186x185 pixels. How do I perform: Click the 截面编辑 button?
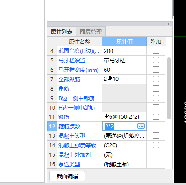(x=67, y=176)
